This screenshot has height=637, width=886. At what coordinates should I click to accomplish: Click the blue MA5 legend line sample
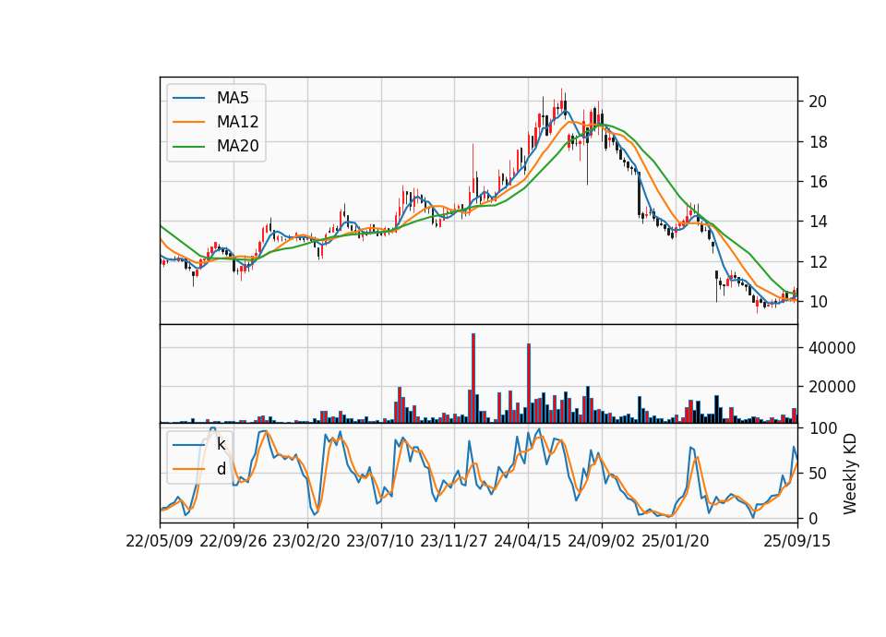pyautogui.click(x=188, y=98)
